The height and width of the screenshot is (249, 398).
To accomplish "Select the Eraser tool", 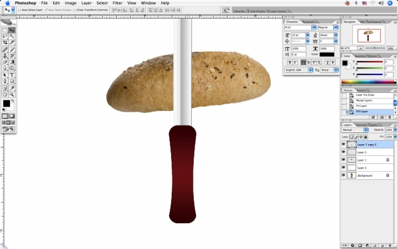I will (5, 62).
